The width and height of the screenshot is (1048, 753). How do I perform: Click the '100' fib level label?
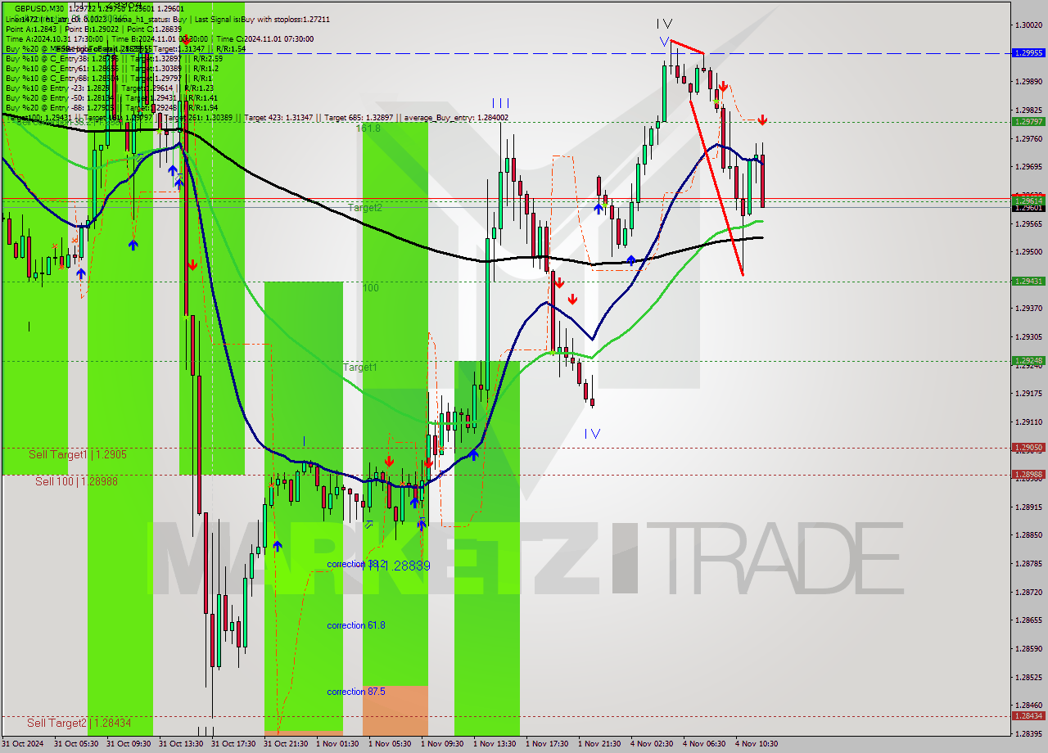(x=371, y=288)
